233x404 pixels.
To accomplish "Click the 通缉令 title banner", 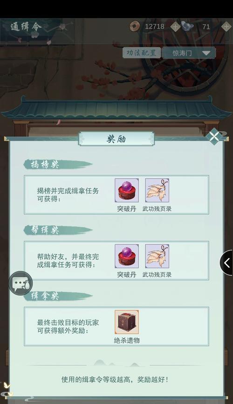I will coord(26,27).
